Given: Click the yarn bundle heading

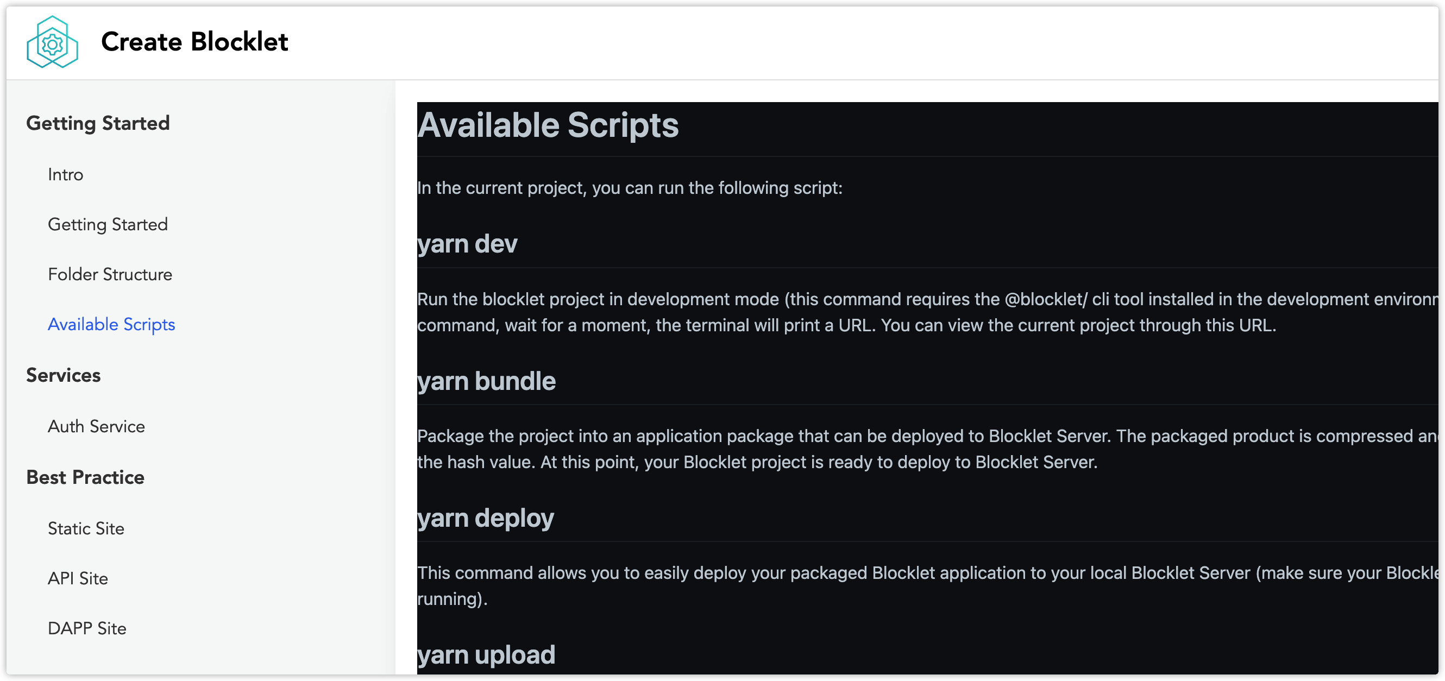Looking at the screenshot, I should click(x=486, y=381).
